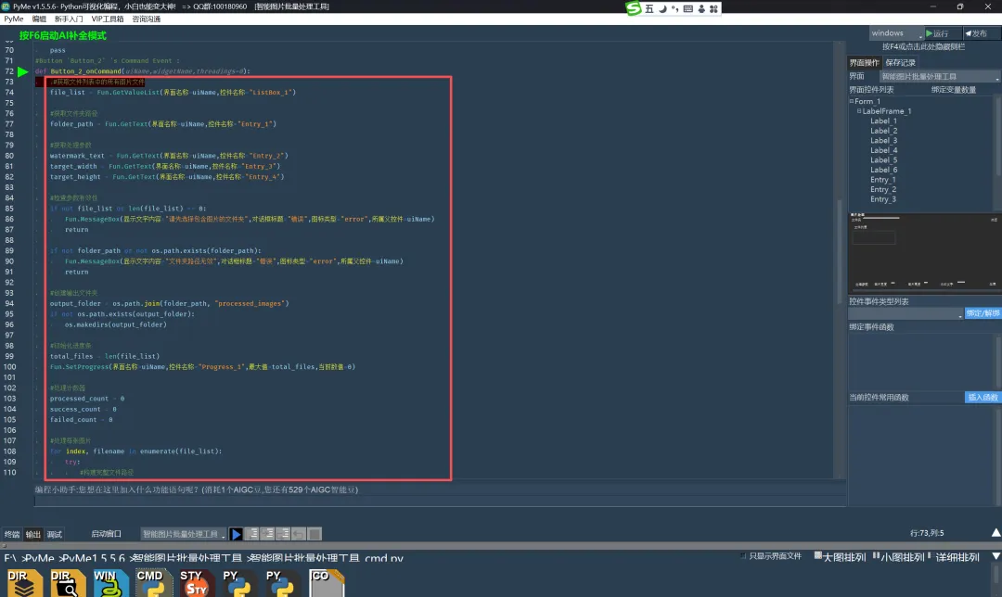Open the 启动窗口 dropdown
Image resolution: width=1002 pixels, height=597 pixels.
click(x=184, y=534)
